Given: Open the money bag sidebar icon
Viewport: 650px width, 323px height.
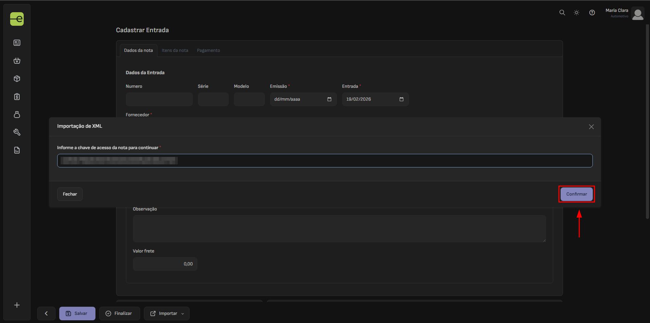Looking at the screenshot, I should coord(17,115).
